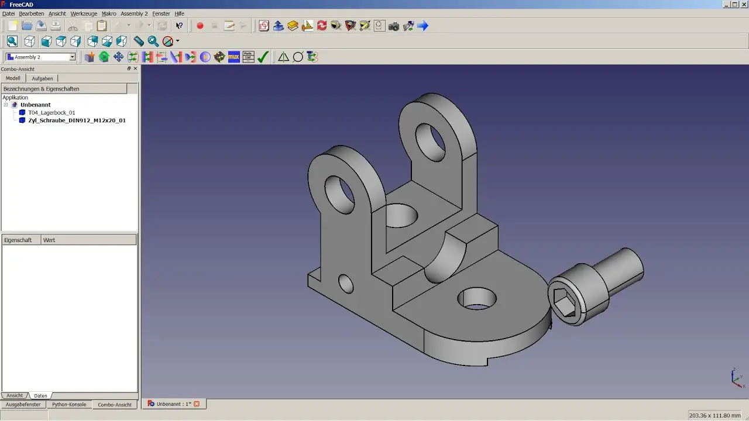Open the Fenster menu

point(161,13)
